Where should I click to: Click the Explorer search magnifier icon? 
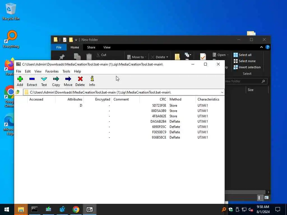pyautogui.click(x=263, y=81)
